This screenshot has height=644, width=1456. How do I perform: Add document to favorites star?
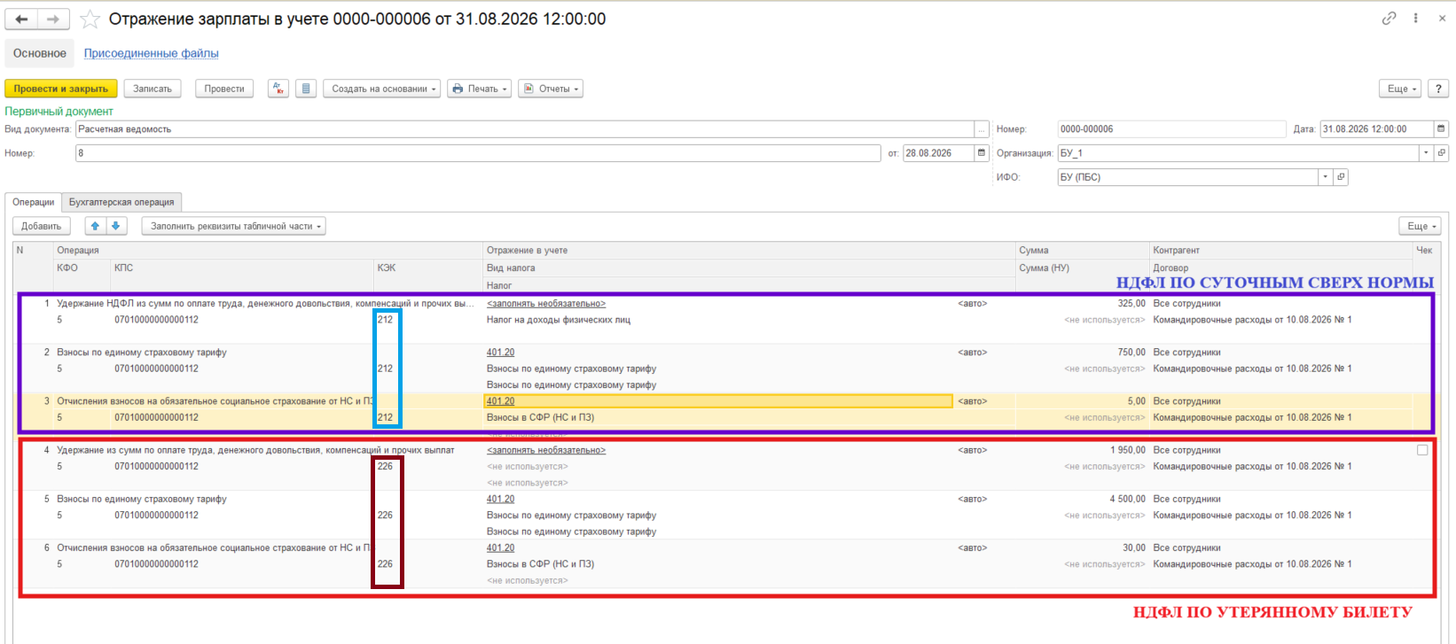pyautogui.click(x=89, y=19)
